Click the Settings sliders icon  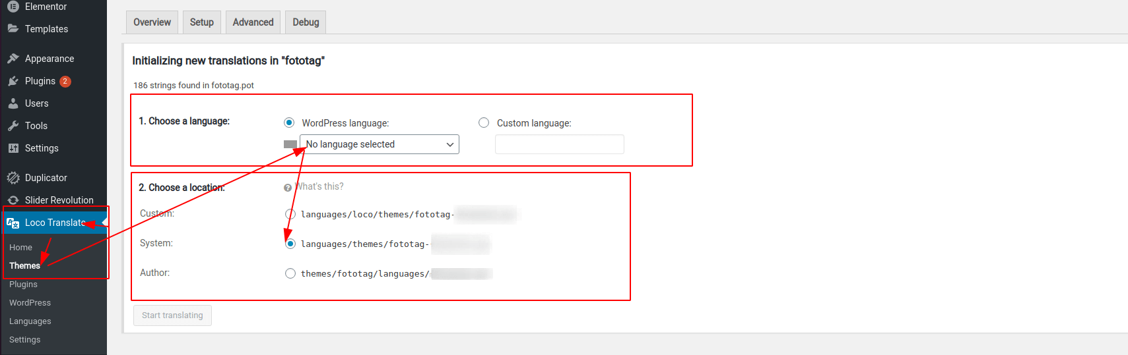13,148
